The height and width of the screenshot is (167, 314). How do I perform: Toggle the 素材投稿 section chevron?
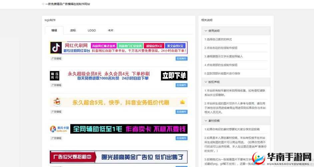click(x=206, y=121)
